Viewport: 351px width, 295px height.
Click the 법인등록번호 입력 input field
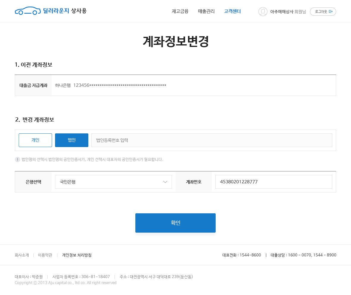tap(212, 140)
